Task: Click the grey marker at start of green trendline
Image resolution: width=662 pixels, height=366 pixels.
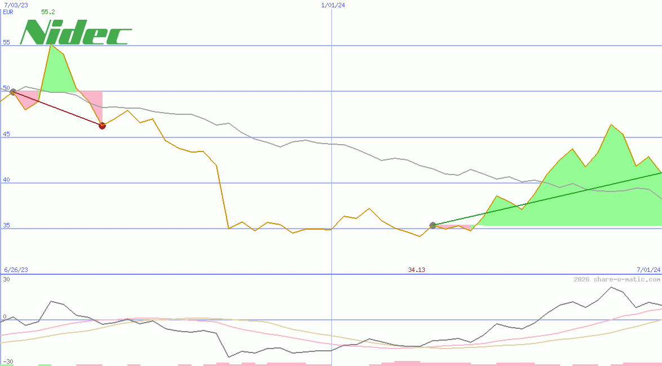Action: click(x=433, y=225)
